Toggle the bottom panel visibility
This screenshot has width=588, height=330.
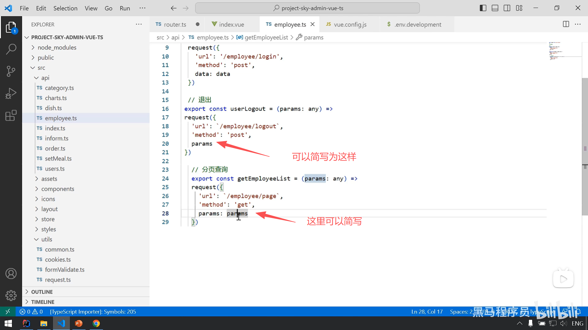495,8
